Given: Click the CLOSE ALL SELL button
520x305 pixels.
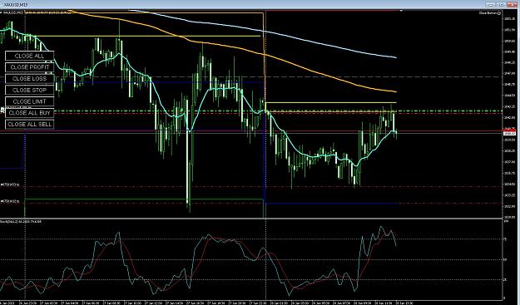Looking at the screenshot, I should click(x=29, y=125).
